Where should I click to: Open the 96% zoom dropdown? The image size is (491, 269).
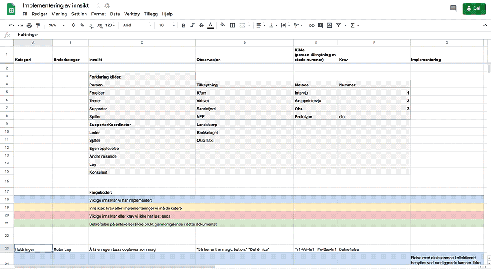coord(57,25)
